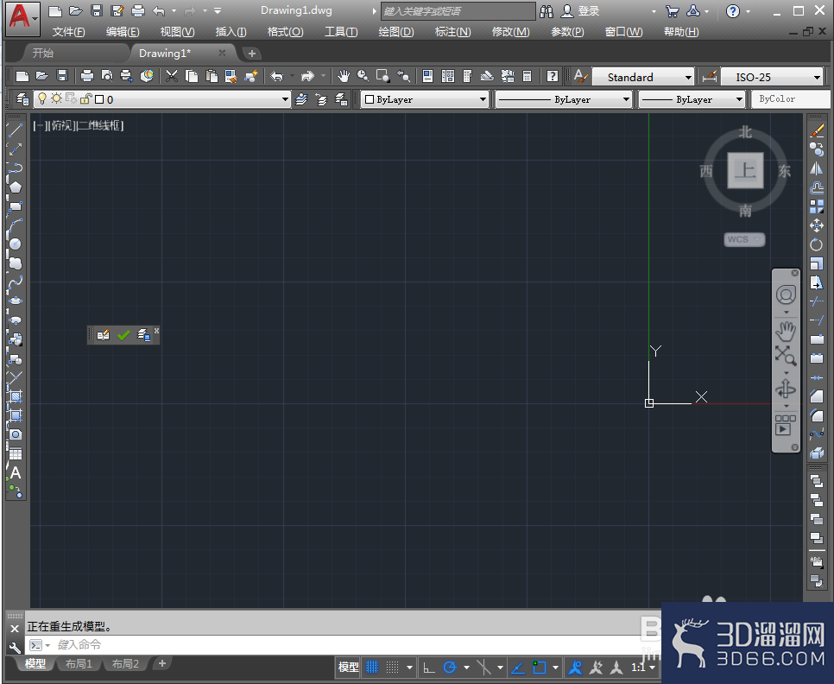Open the Table tool in draw toolbar
Screen dimensions: 834x684
[16, 453]
